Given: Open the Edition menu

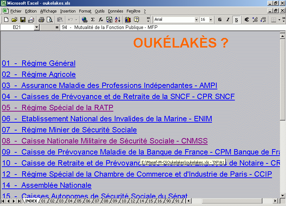Looking at the screenshot, I should click(31, 11).
